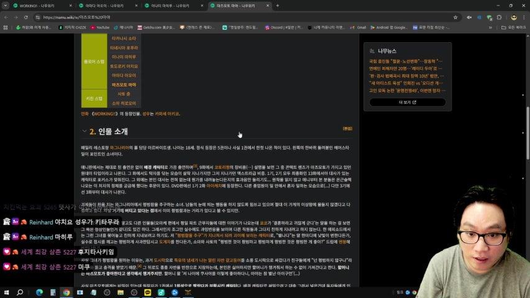The width and height of the screenshot is (530, 298).
Task: Open the '소마 히로오미' link in the table
Action: (124, 102)
